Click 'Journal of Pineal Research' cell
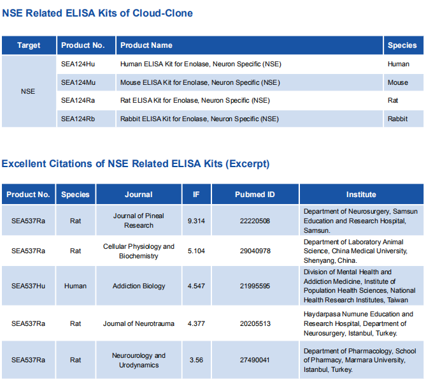426x384 pixels. tap(139, 221)
